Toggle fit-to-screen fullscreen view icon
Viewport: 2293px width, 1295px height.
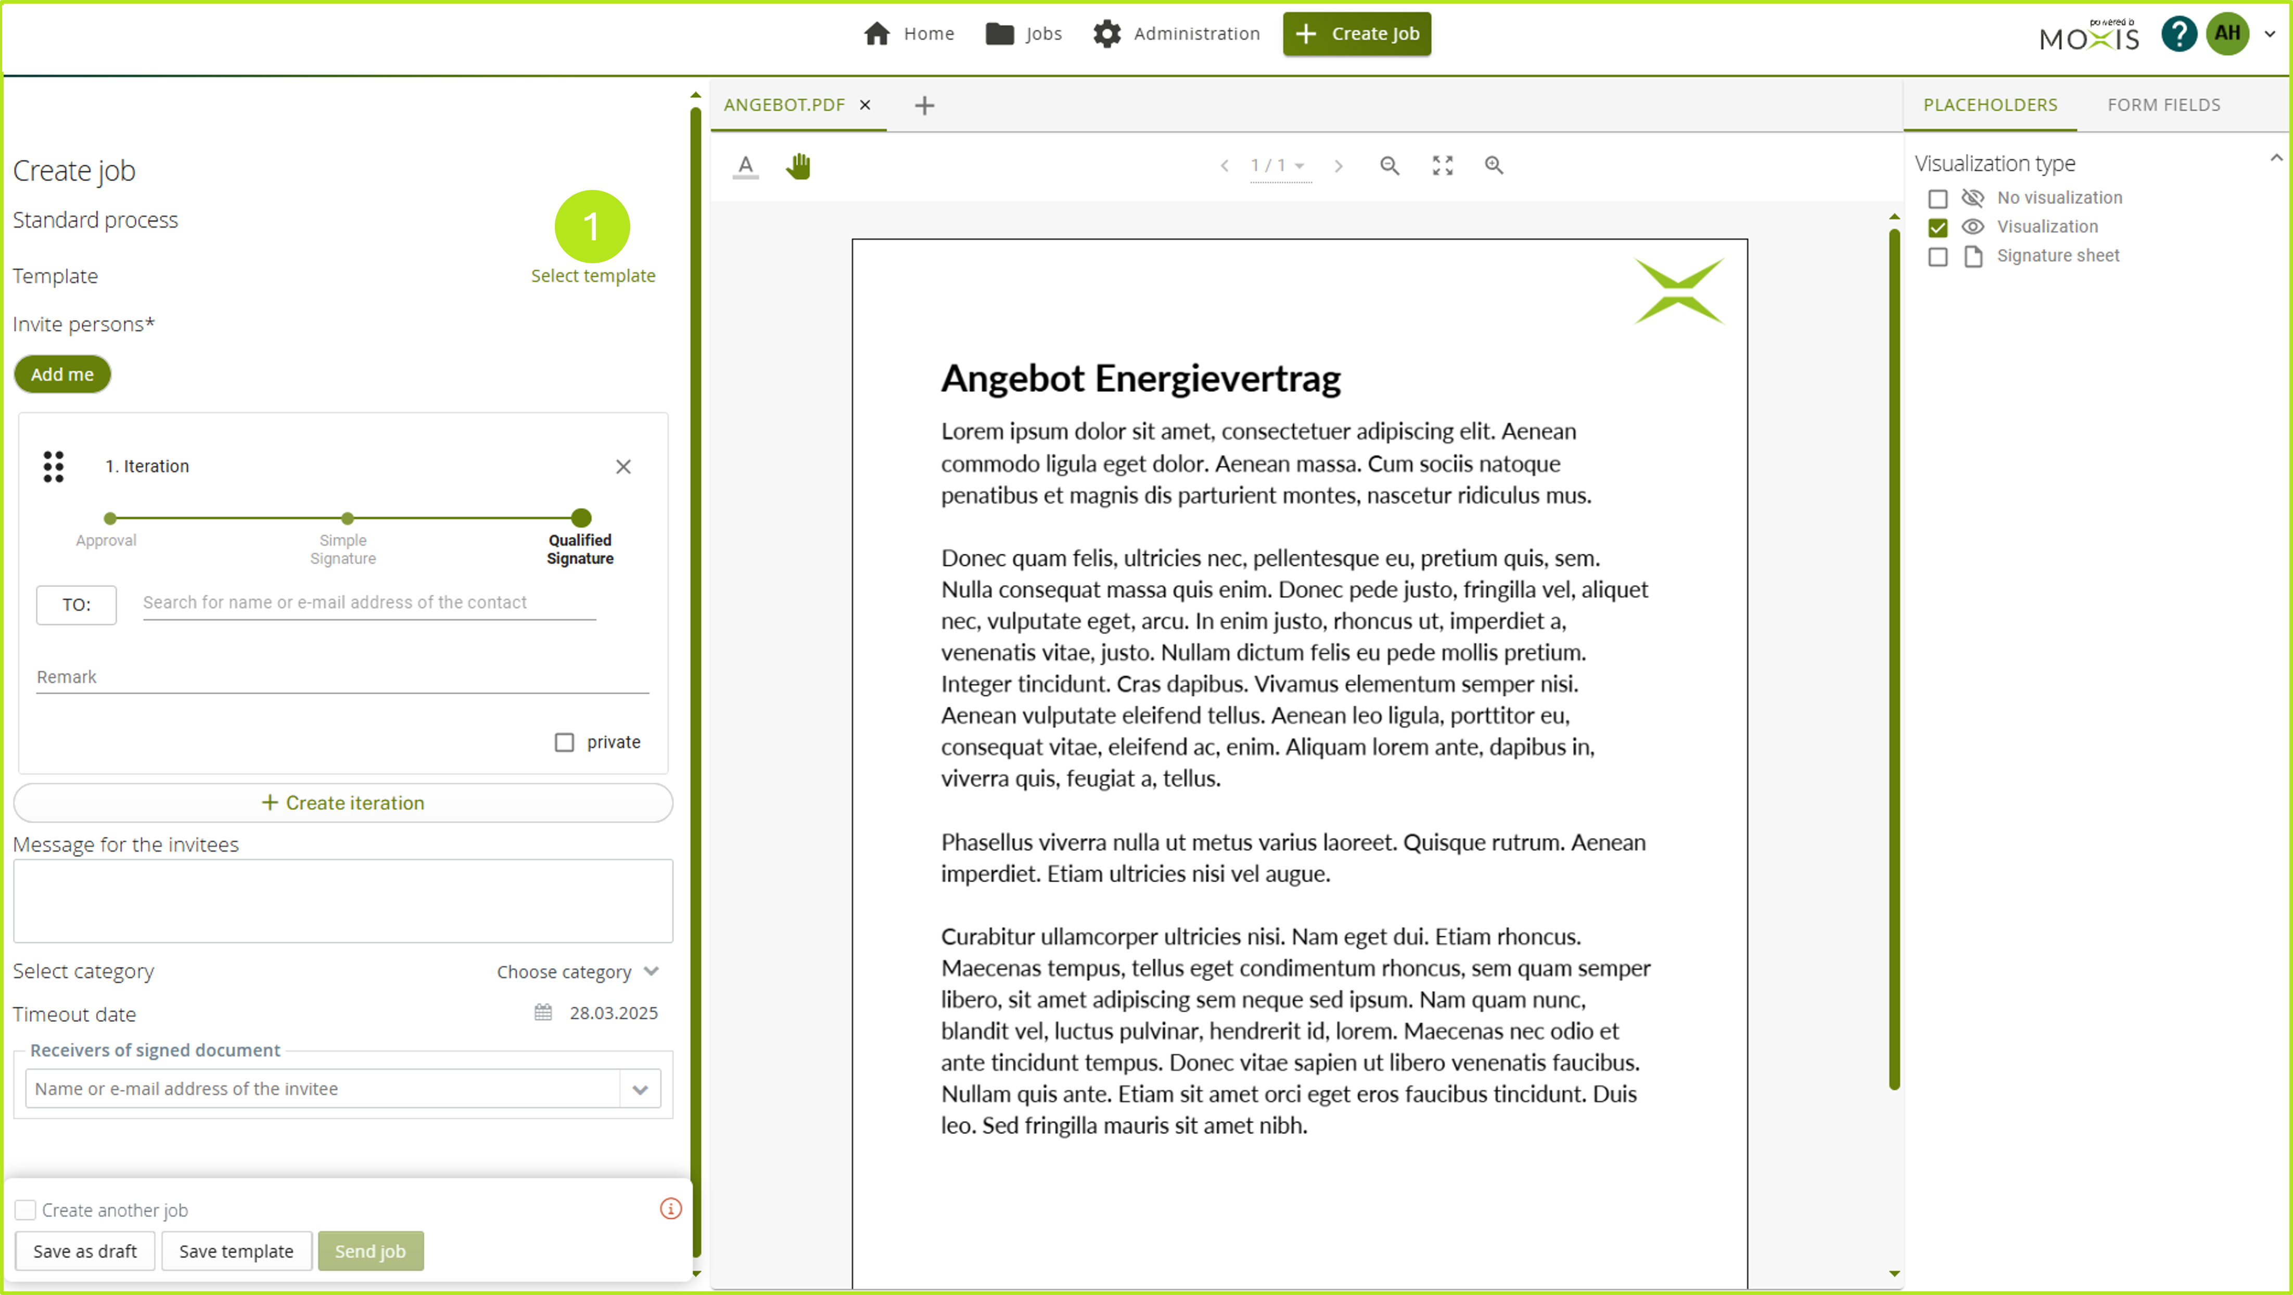pyautogui.click(x=1442, y=165)
